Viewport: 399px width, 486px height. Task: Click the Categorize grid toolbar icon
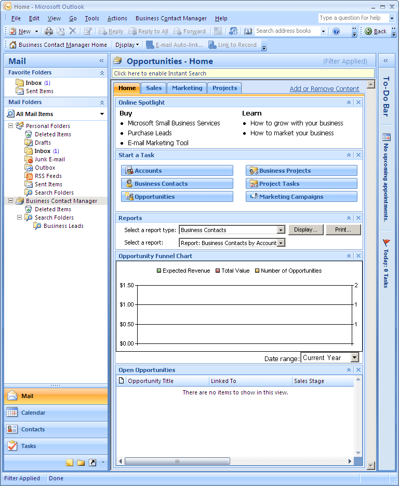pos(218,31)
